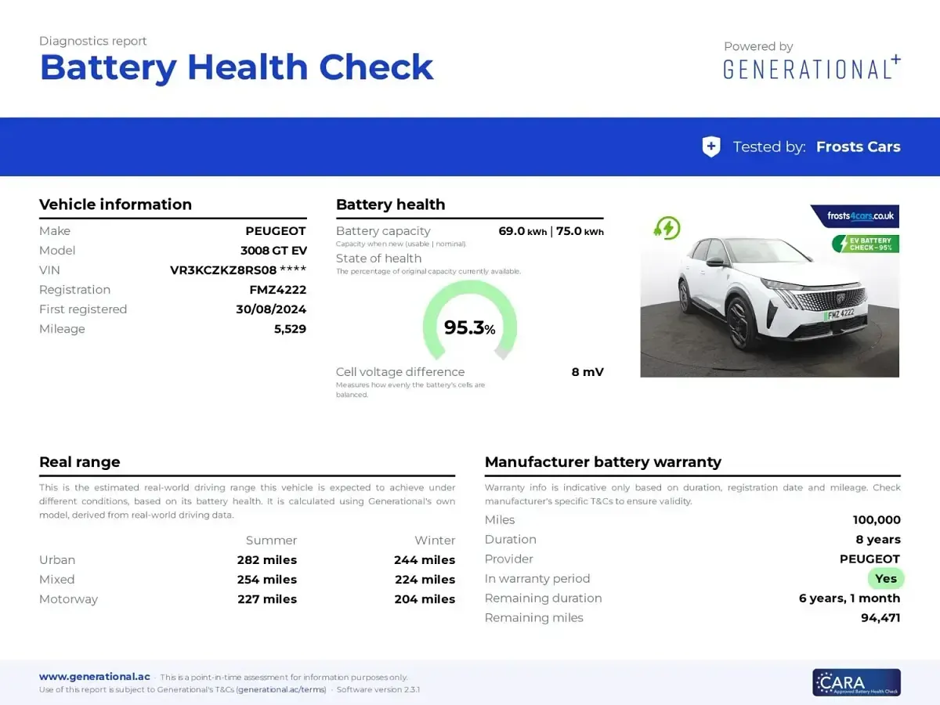
Task: Click the CARA approved battery health check badge
Action: (856, 682)
